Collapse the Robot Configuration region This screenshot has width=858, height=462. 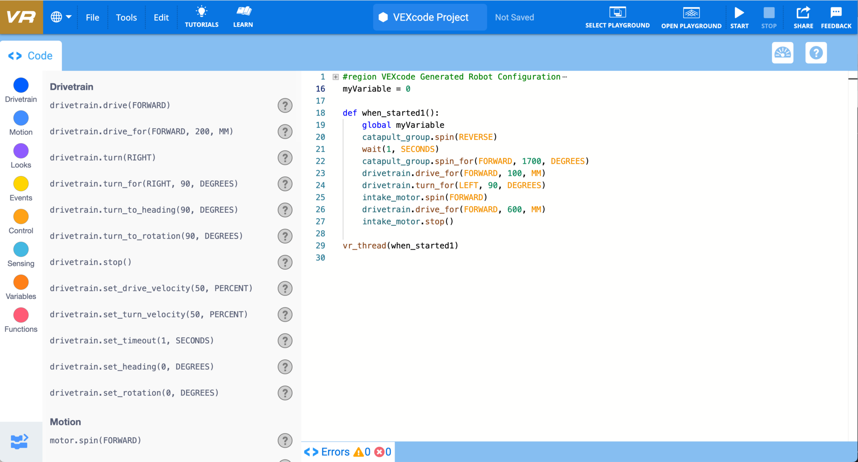[x=334, y=77]
